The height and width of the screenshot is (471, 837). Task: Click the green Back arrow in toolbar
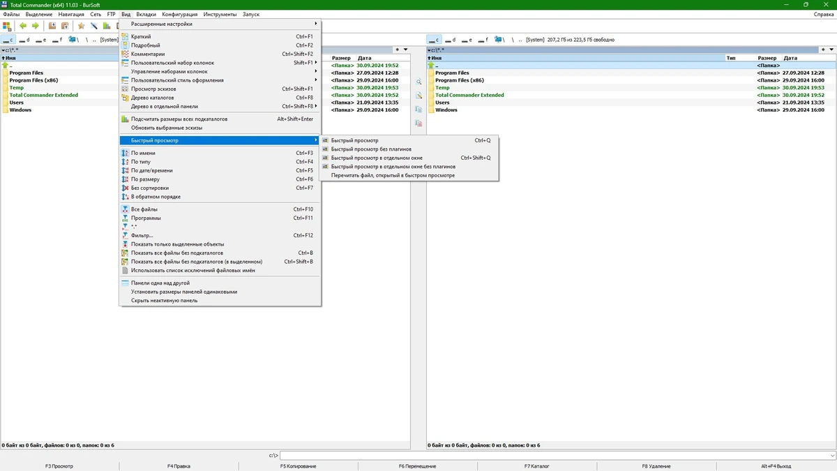click(23, 26)
